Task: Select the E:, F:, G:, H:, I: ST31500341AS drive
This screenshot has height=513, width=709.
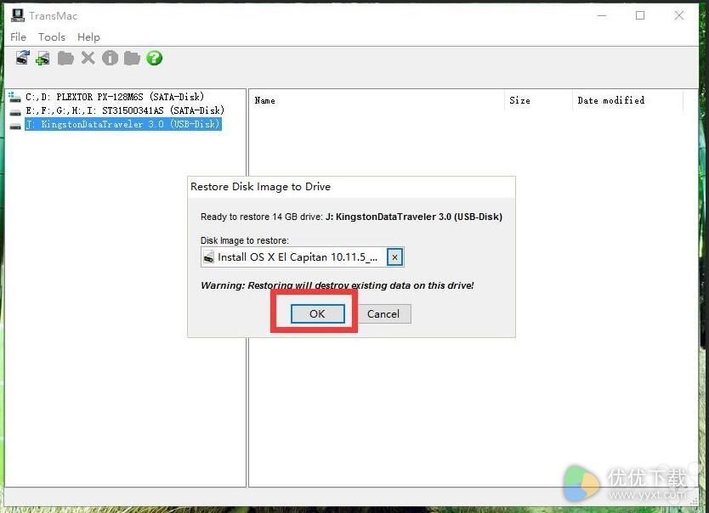Action: point(125,110)
